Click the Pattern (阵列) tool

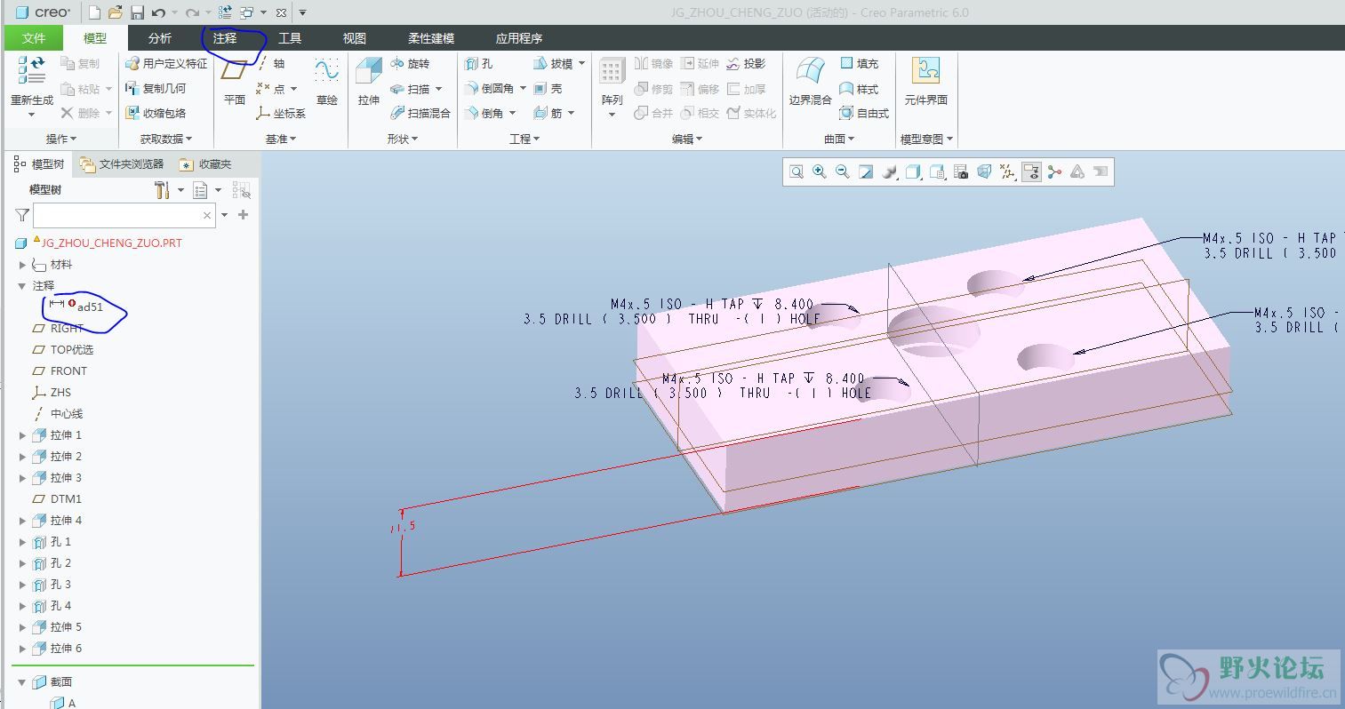(612, 86)
